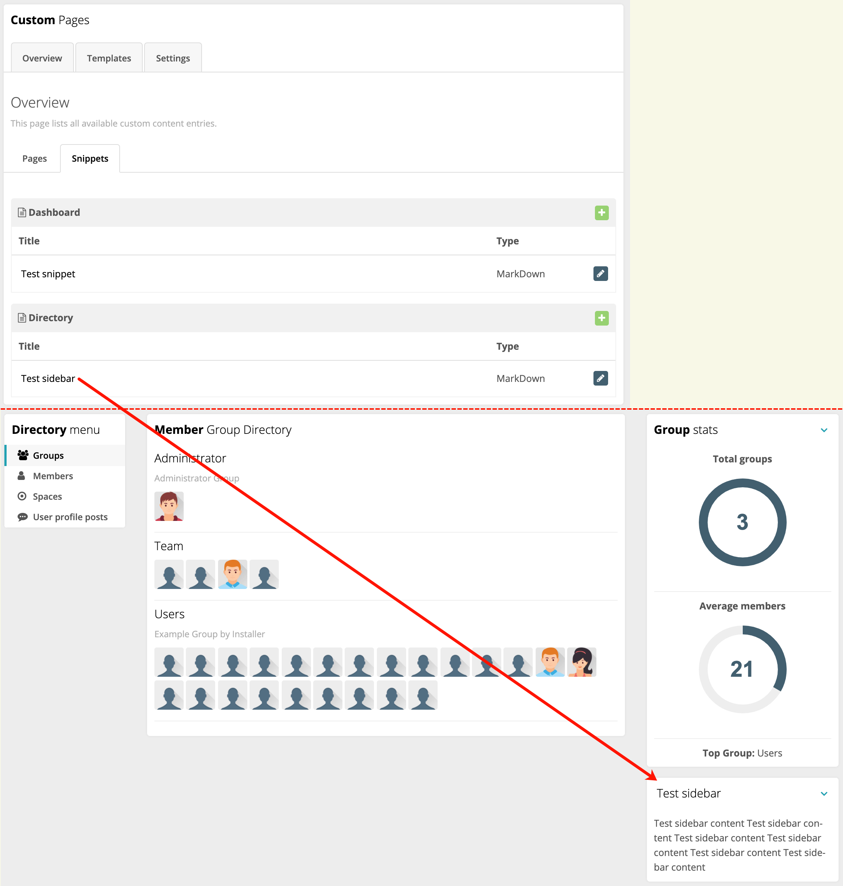
Task: Add a new Dashboard snippet
Action: 601,213
